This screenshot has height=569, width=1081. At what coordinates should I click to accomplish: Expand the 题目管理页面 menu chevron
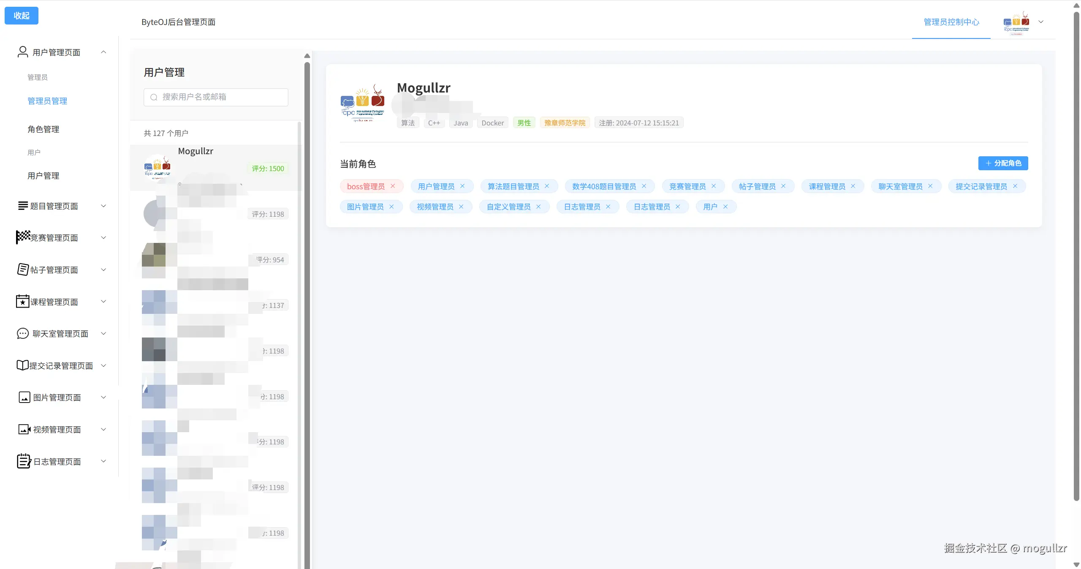(x=103, y=206)
